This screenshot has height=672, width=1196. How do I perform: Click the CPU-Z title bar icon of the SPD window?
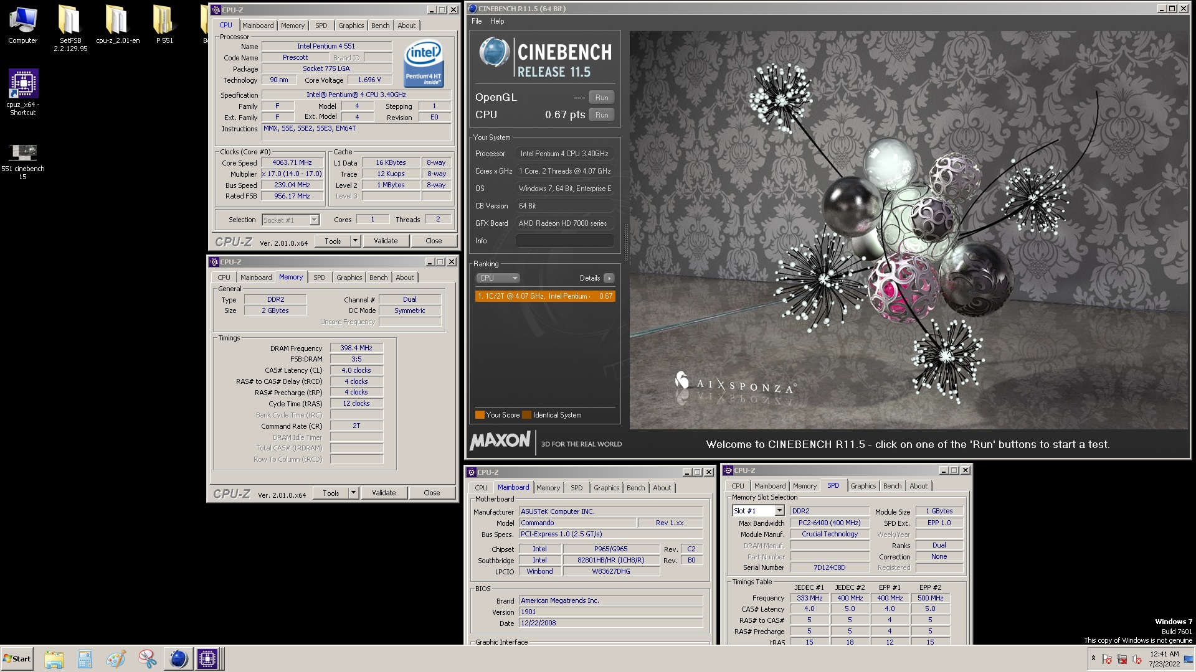pos(728,470)
